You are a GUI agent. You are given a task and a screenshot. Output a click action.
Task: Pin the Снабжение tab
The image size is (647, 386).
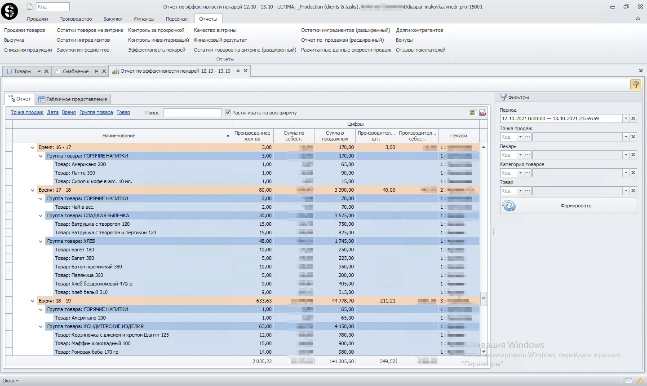coord(96,71)
